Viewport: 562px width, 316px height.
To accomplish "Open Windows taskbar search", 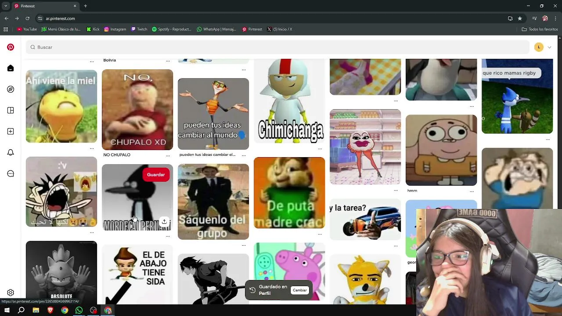I will tap(21, 310).
